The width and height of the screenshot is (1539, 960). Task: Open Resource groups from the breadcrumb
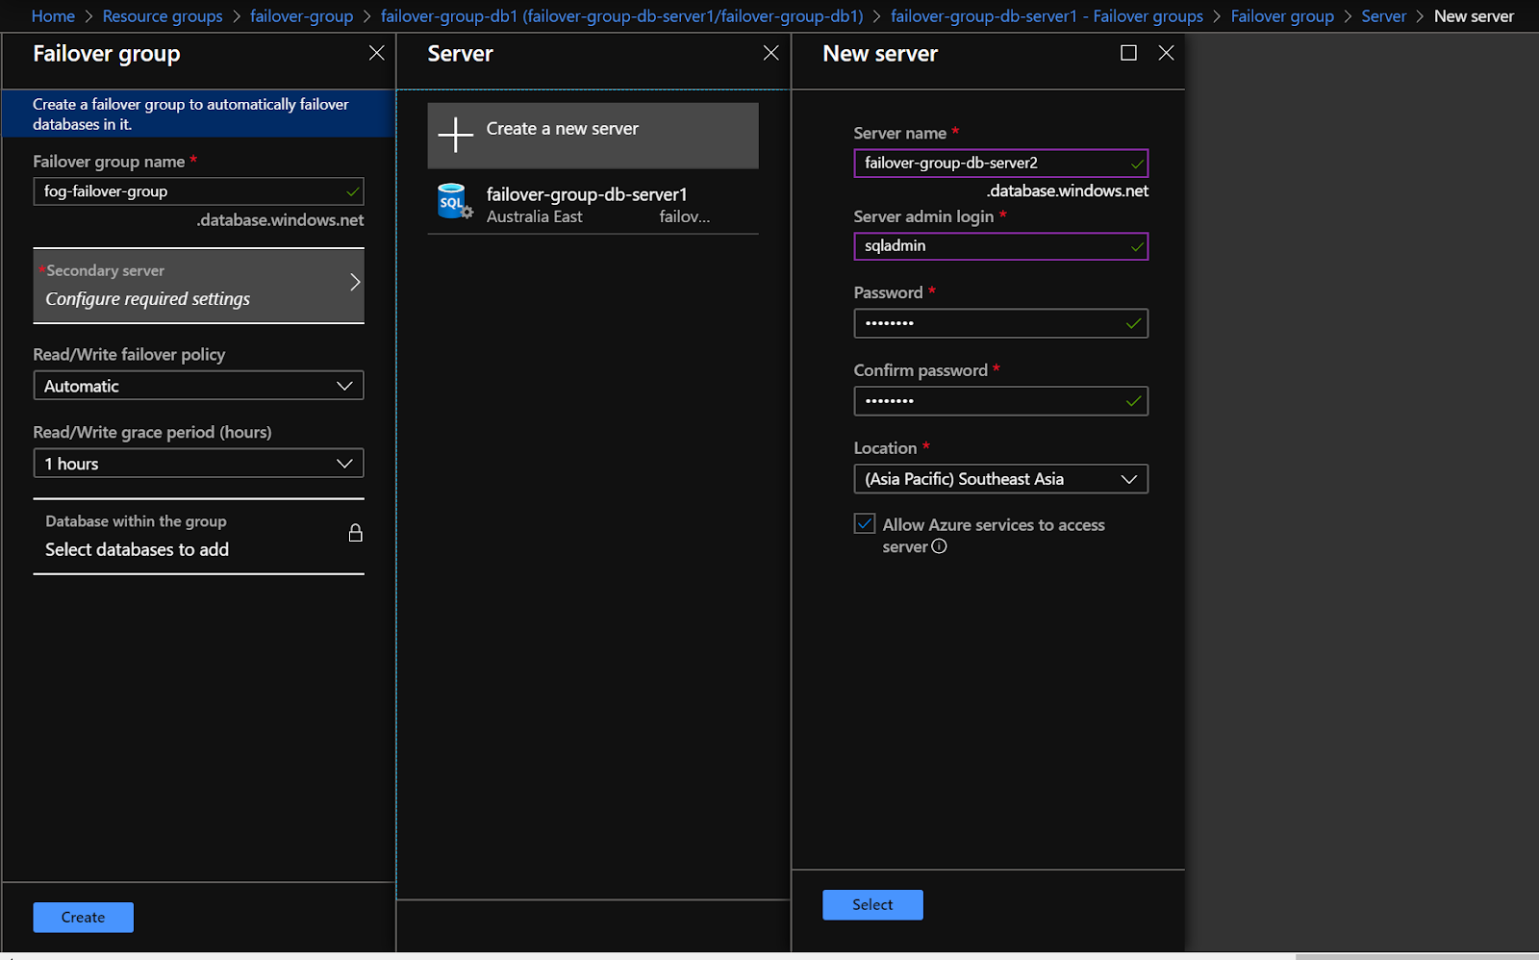[x=162, y=15]
